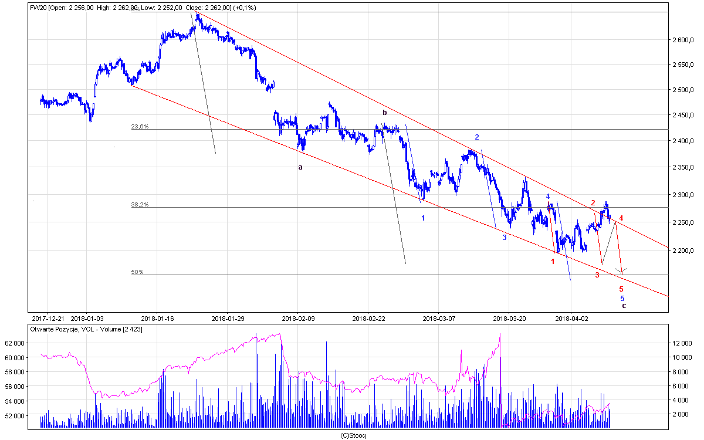Viewport: 704px width, 440px height.
Task: Select the 2018-02-22 date label
Action: pyautogui.click(x=368, y=319)
